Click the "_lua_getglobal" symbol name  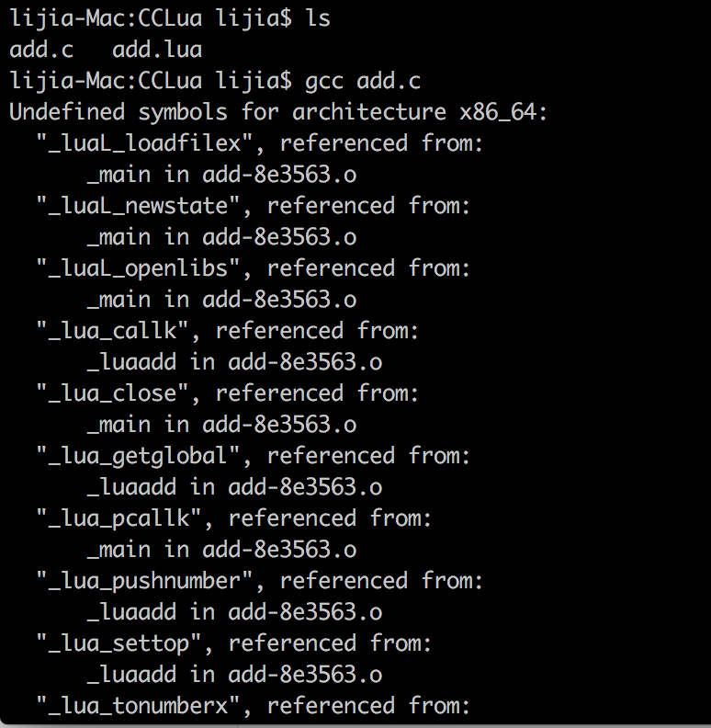[139, 456]
